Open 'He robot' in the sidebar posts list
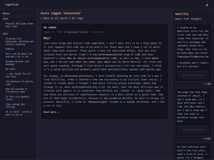This screenshot has width=214, height=160. tap(10, 69)
